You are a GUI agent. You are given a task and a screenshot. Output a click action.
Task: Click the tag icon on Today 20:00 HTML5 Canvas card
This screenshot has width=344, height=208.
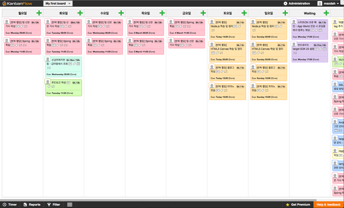click(217, 53)
